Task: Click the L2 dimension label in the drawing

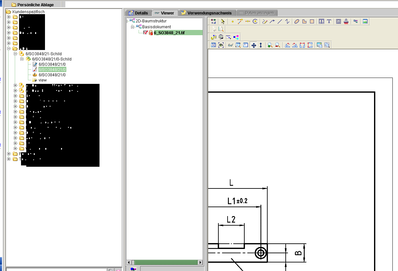Action: click(x=232, y=219)
